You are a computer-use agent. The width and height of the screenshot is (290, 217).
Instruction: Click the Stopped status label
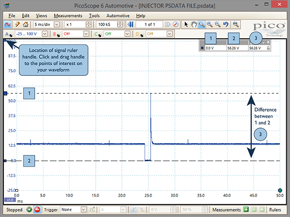[14, 210]
